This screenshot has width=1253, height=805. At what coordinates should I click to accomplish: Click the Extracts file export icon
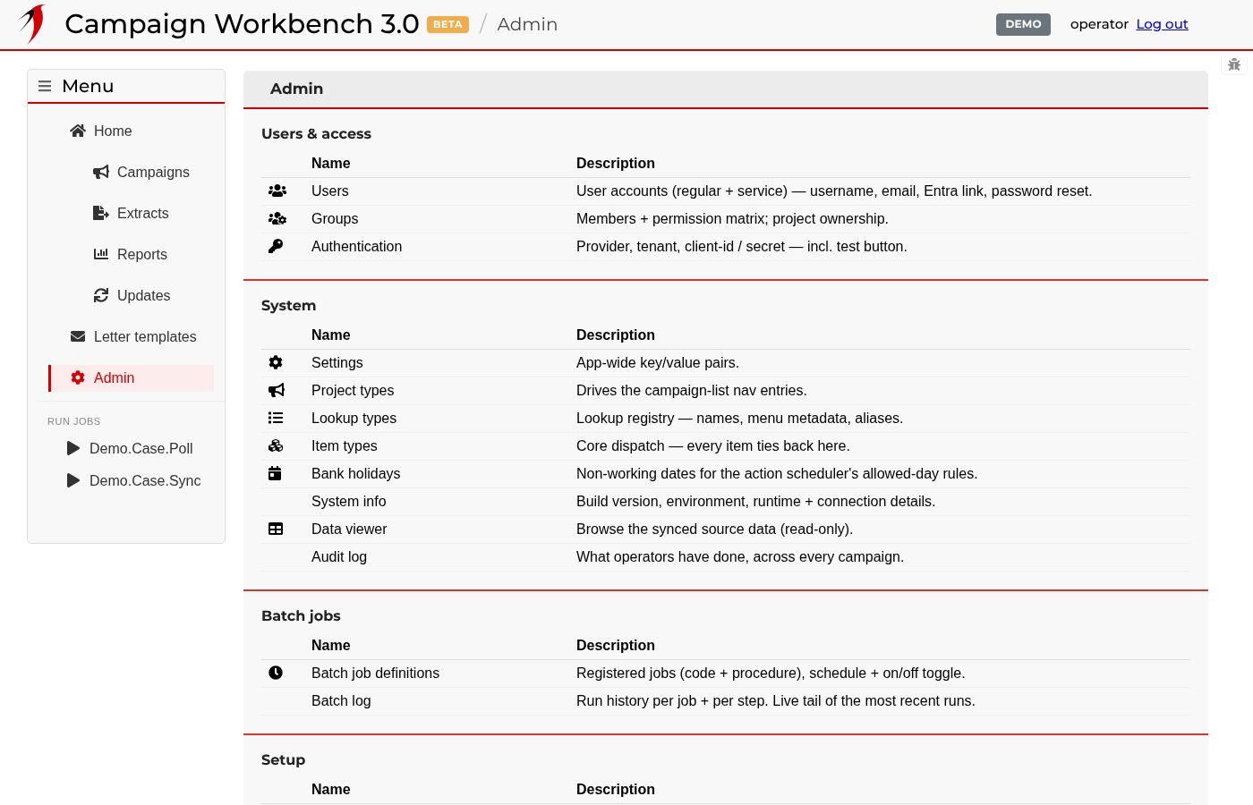tap(101, 213)
